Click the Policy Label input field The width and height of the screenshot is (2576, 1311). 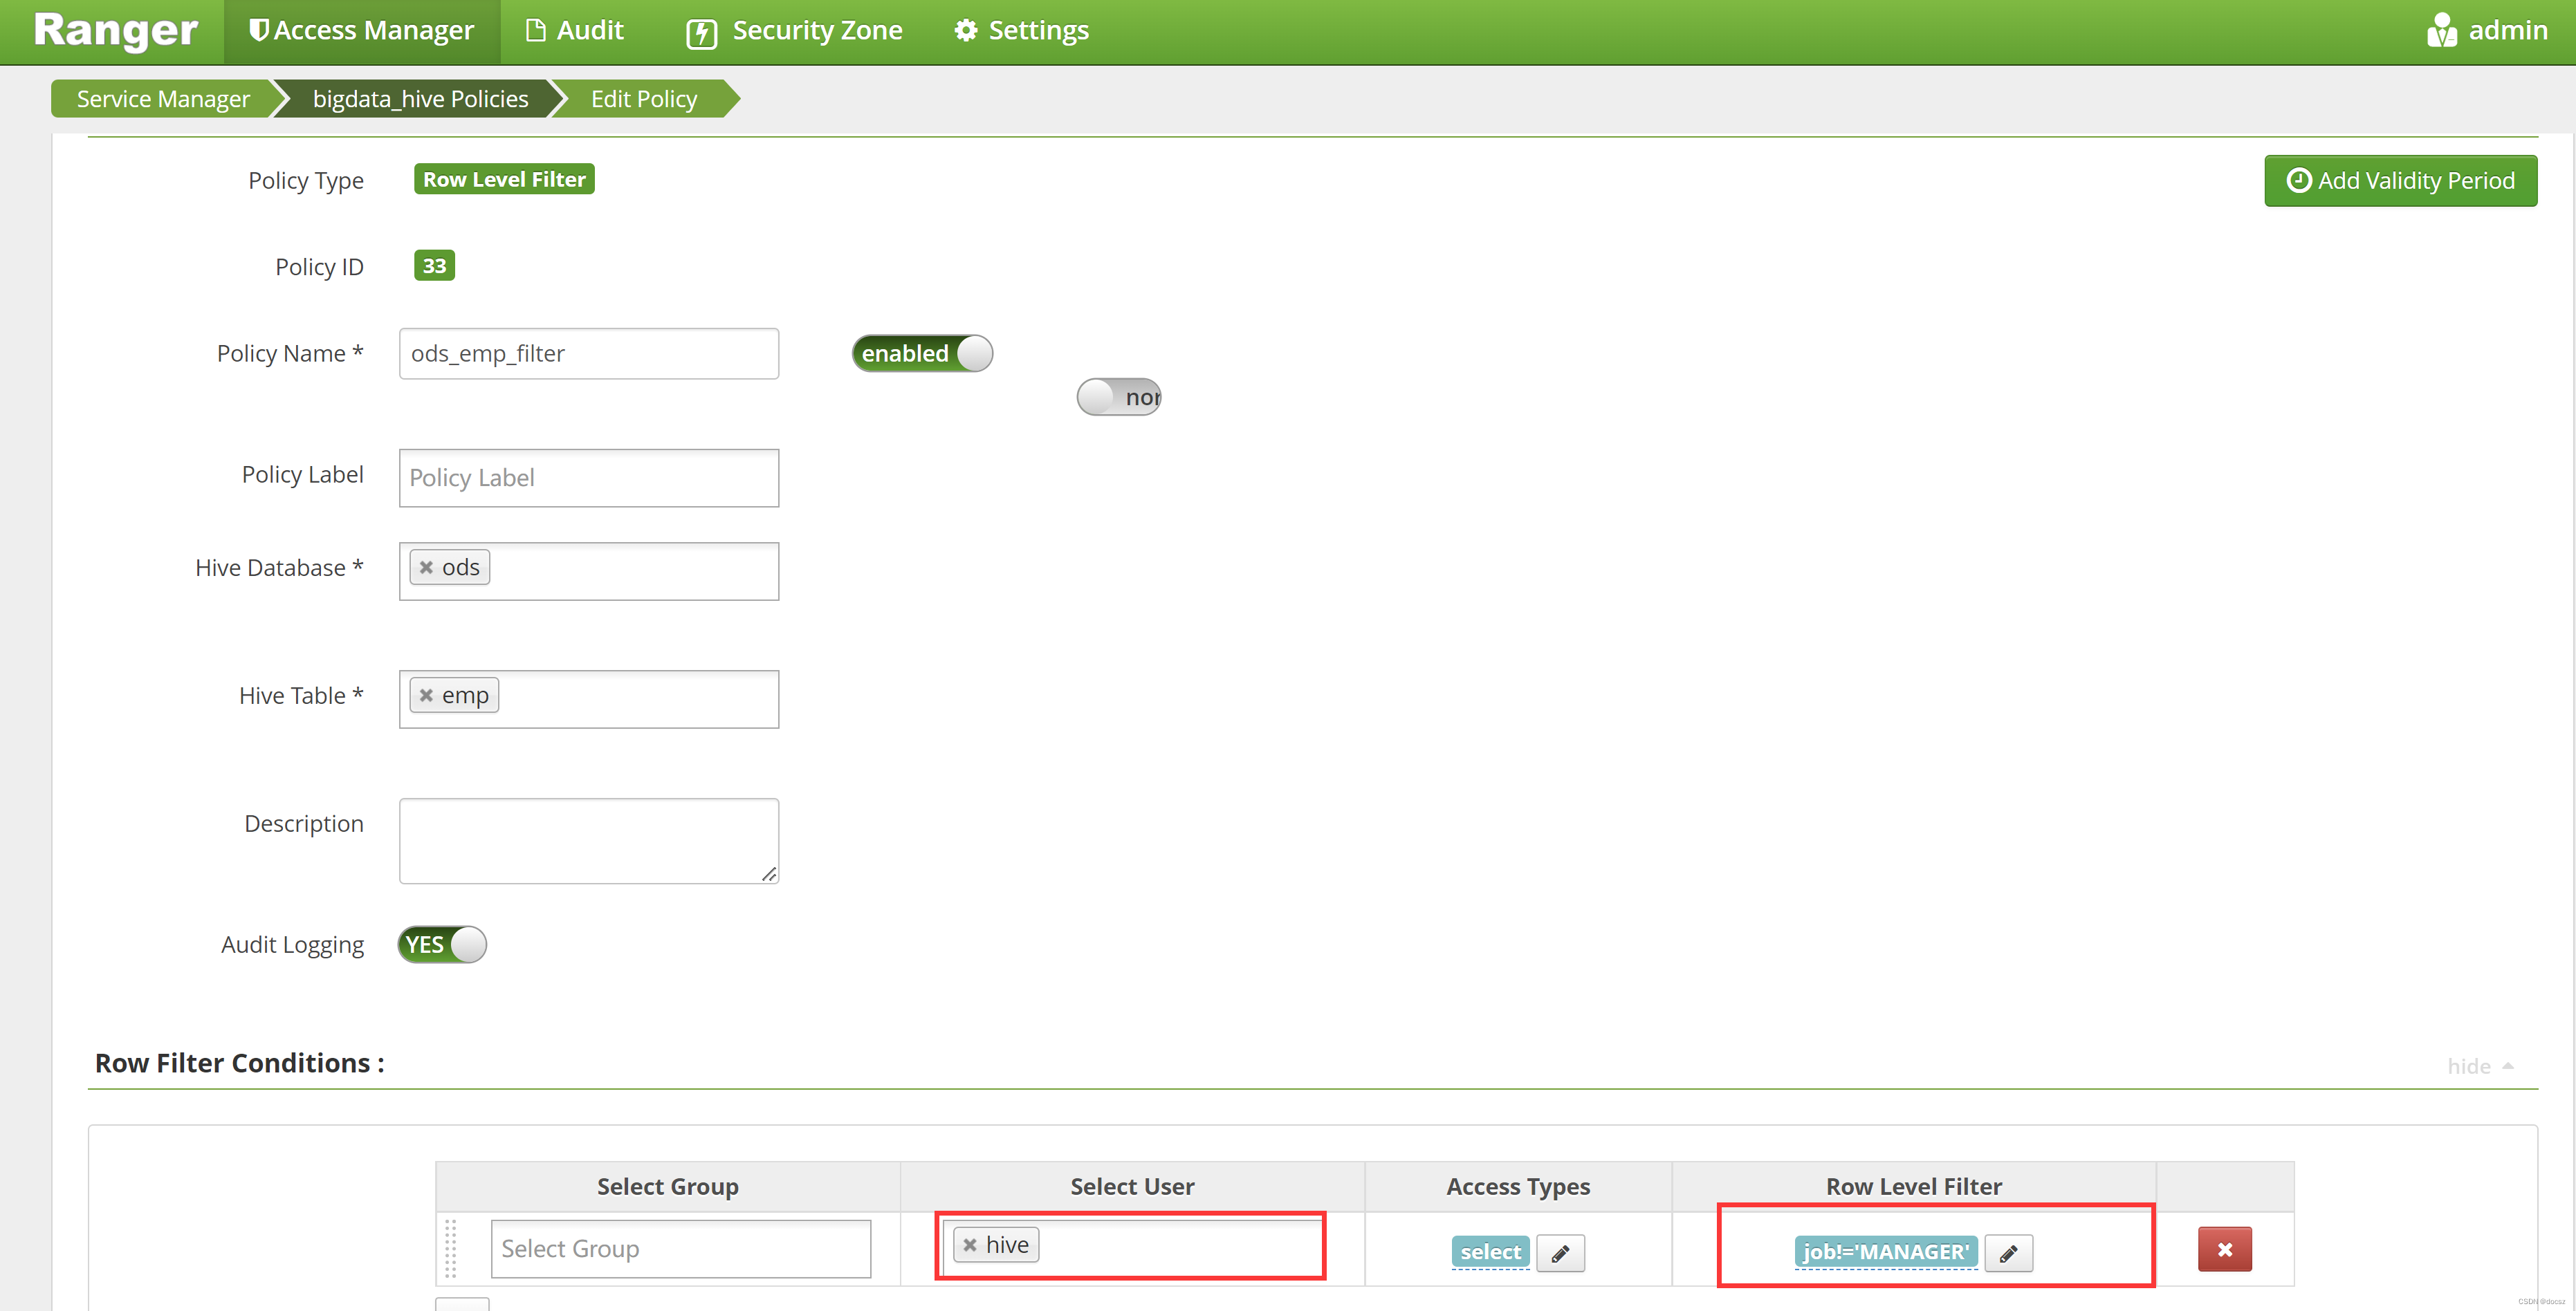(x=588, y=478)
